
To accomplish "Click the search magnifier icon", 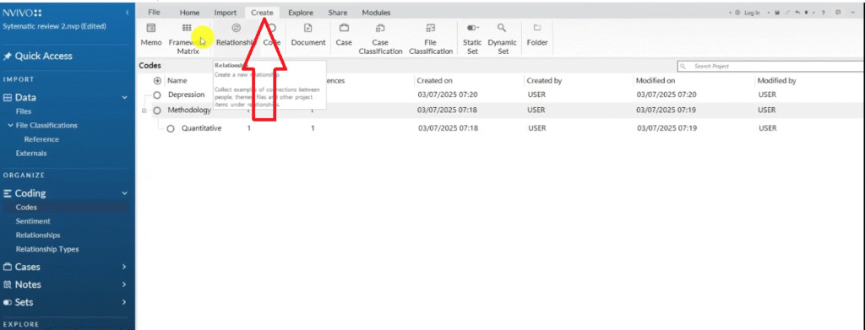I will (x=683, y=66).
